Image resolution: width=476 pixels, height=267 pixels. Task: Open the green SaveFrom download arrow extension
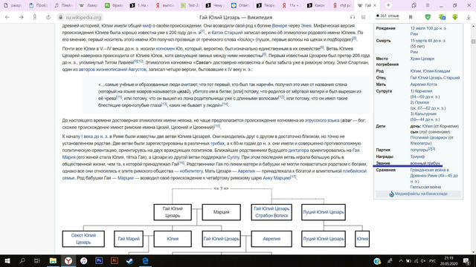pyautogui.click(x=454, y=17)
